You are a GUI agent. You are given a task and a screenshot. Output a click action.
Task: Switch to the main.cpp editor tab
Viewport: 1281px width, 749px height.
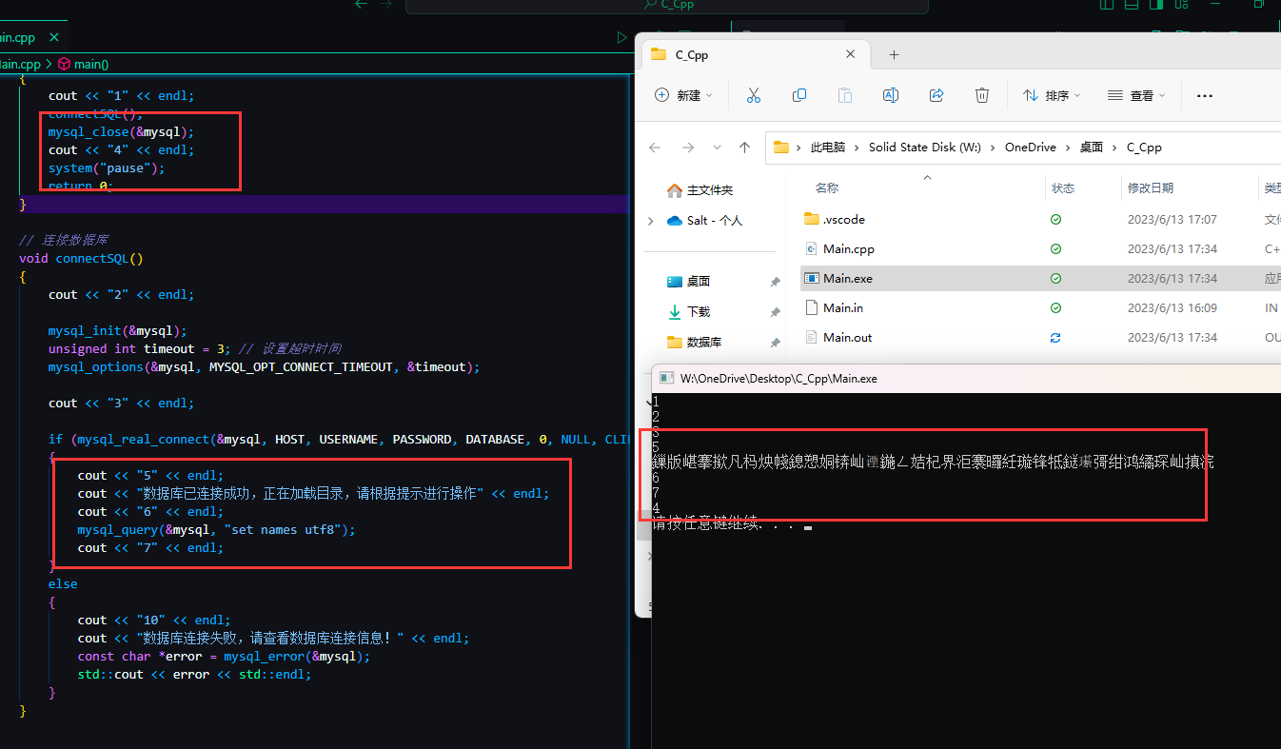point(21,37)
